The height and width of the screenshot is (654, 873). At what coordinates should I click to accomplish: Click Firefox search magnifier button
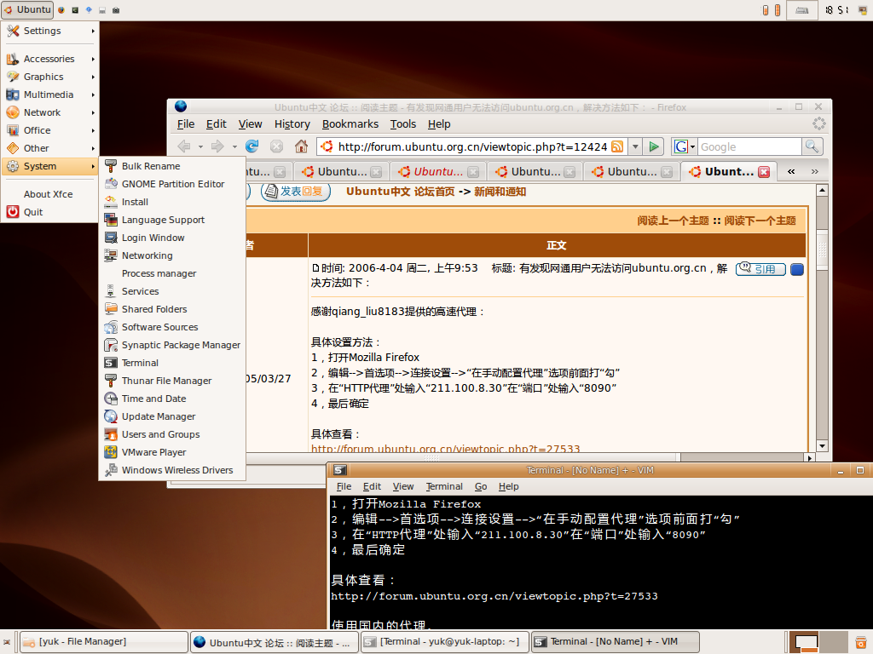pos(812,146)
